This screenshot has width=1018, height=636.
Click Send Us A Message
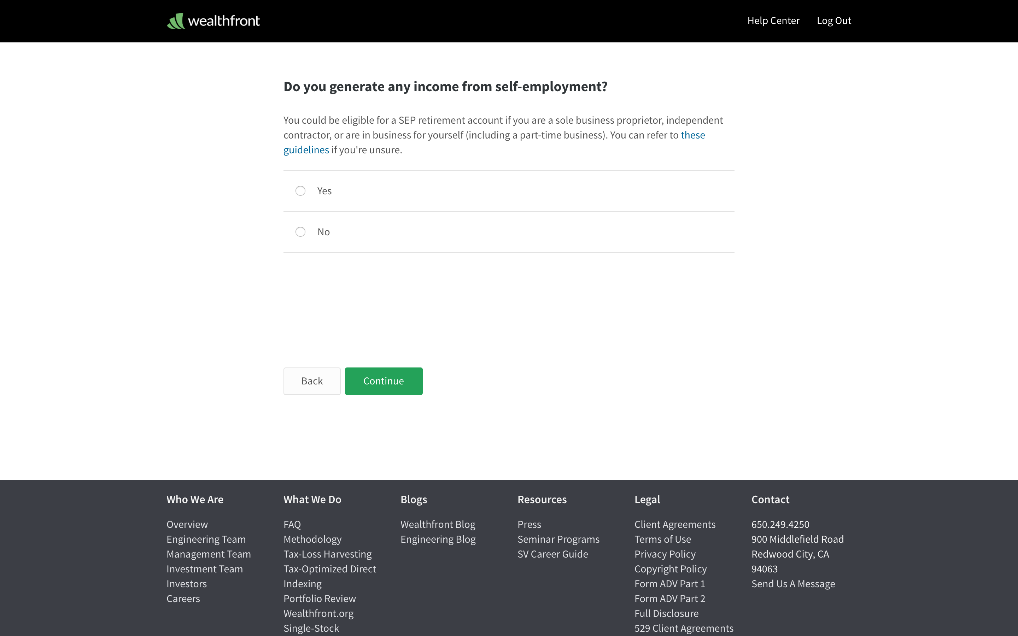pos(793,584)
